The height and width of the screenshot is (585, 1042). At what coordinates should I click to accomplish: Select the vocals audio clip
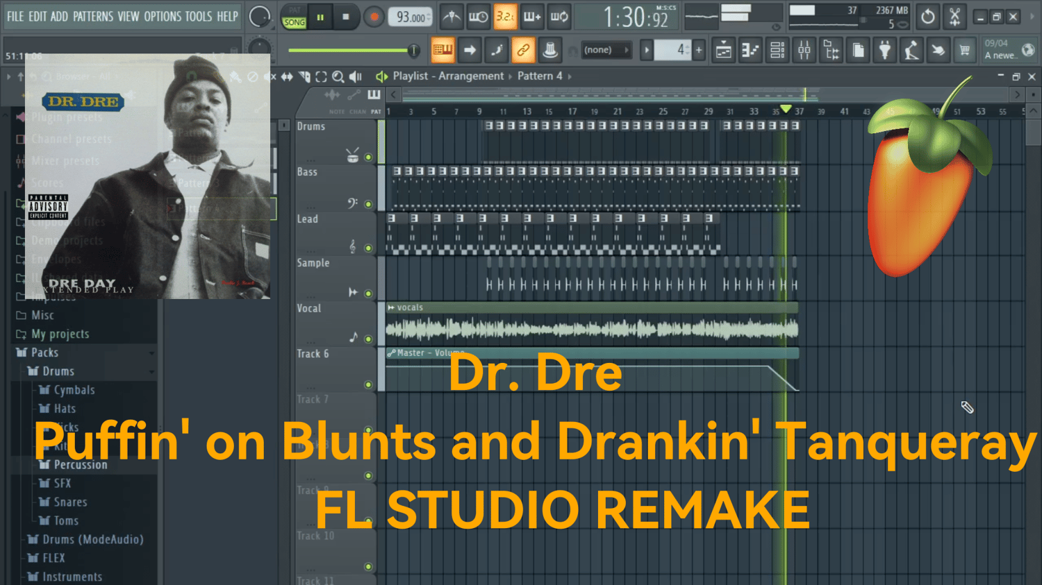pos(592,324)
